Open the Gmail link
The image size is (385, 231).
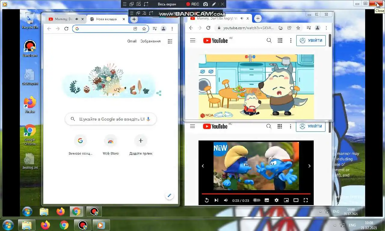[132, 41]
